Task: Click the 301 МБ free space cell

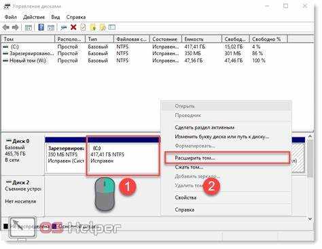Action: (x=232, y=54)
